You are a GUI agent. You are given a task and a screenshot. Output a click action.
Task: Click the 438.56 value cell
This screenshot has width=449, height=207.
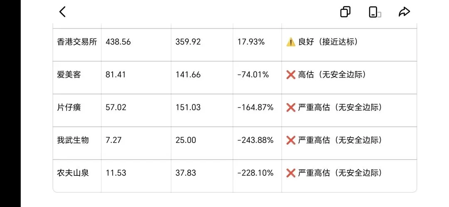click(136, 45)
